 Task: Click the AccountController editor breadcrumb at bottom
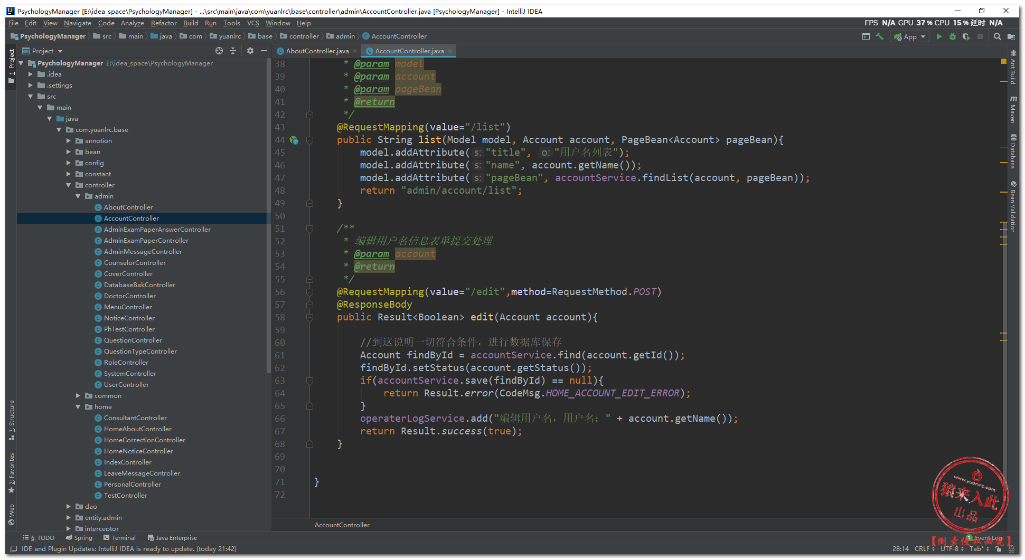[342, 525]
